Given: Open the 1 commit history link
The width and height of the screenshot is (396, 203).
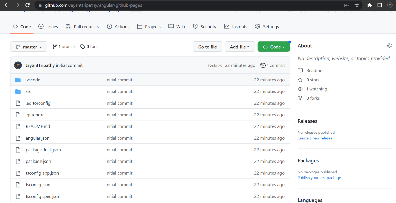Looking at the screenshot, I should pyautogui.click(x=273, y=65).
